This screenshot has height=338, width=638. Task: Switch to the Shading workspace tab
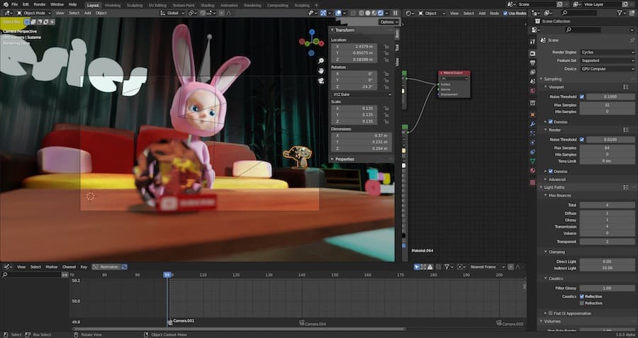[x=207, y=4]
